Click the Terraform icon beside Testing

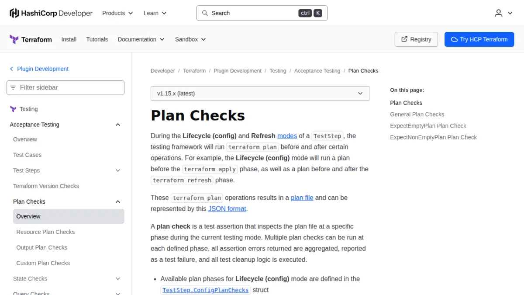tap(13, 109)
